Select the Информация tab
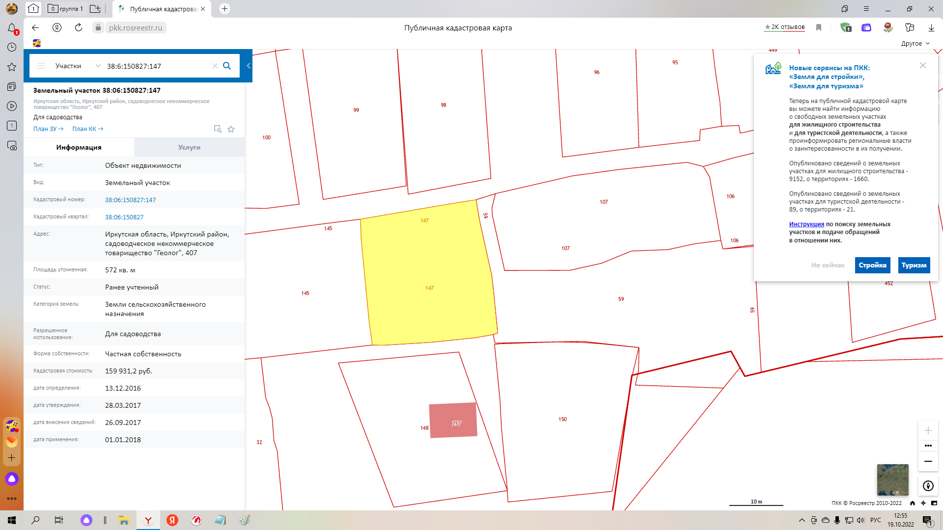Image resolution: width=943 pixels, height=530 pixels. tap(79, 147)
